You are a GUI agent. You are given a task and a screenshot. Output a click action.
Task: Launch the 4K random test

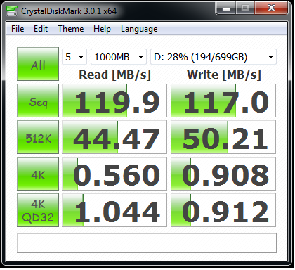click(38, 174)
